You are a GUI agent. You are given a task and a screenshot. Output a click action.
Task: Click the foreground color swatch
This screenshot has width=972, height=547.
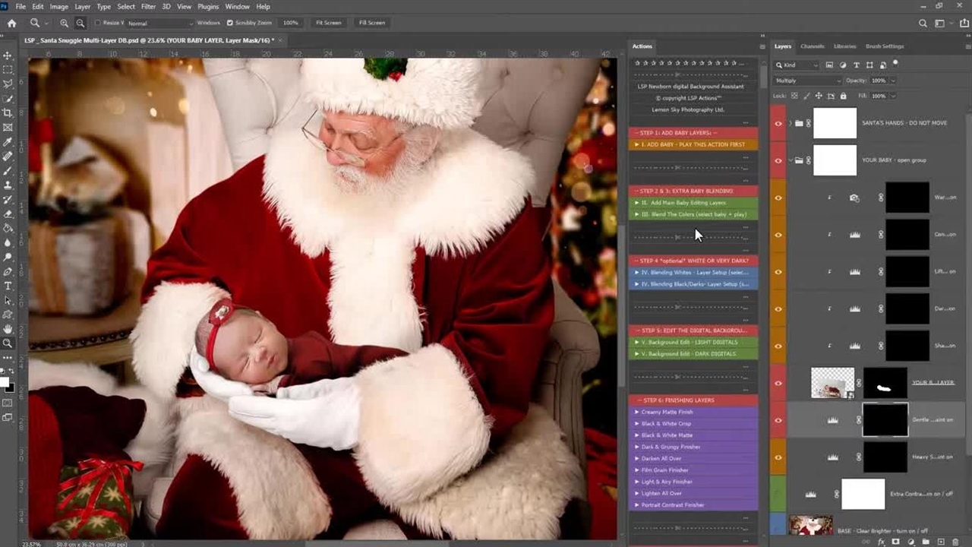point(4,382)
